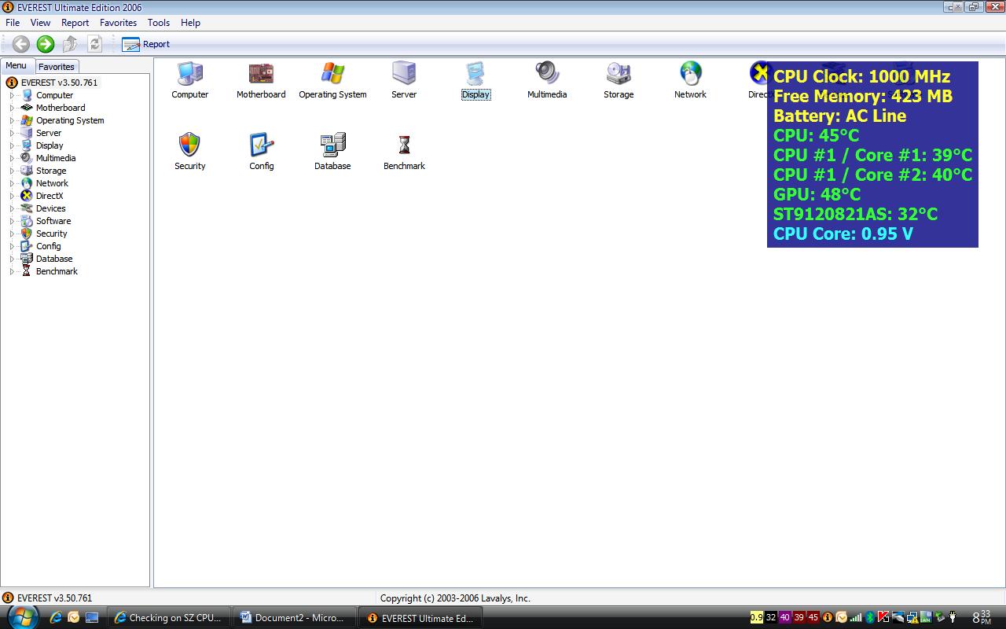Viewport: 1006px width, 629px height.
Task: Expand the Motherboard node in the tree
Action: click(x=12, y=108)
